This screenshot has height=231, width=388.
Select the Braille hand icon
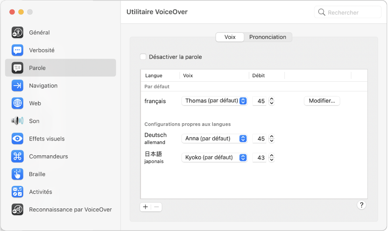point(17,174)
